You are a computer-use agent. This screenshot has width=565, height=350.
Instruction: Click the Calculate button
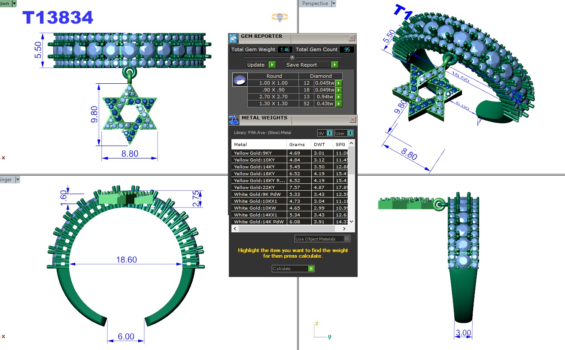pyautogui.click(x=293, y=269)
